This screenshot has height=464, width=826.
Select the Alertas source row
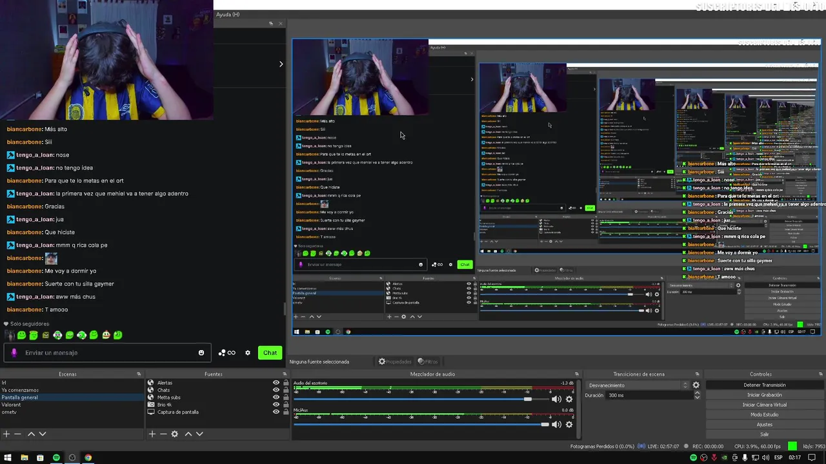[217, 383]
